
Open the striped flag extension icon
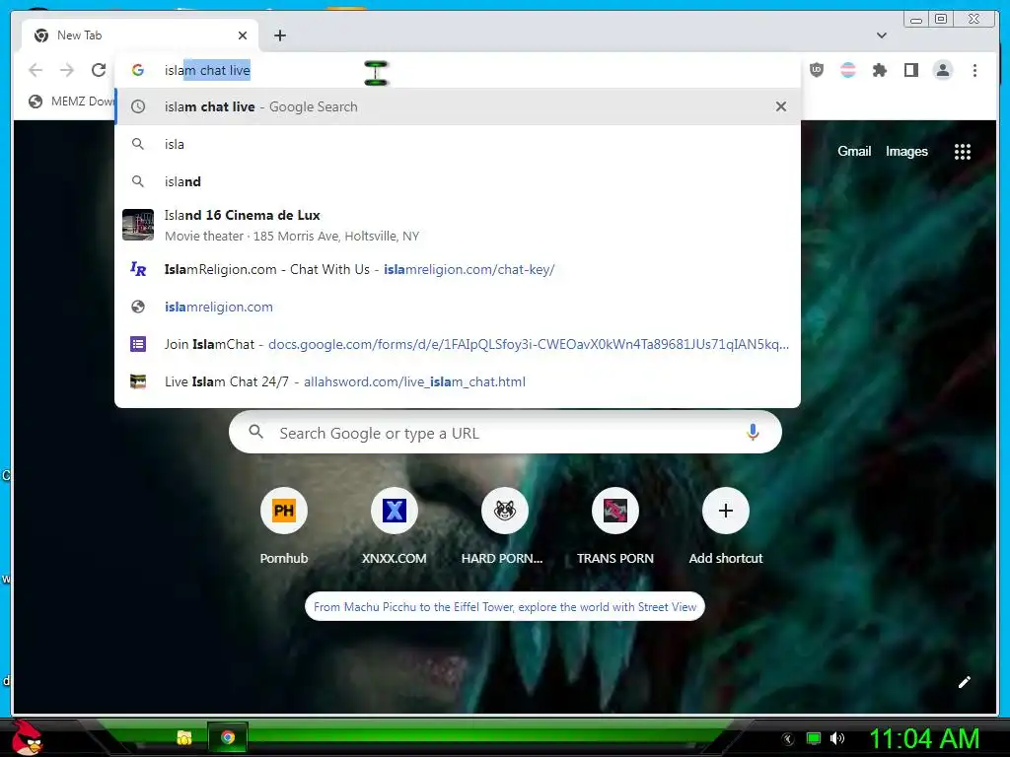[848, 70]
